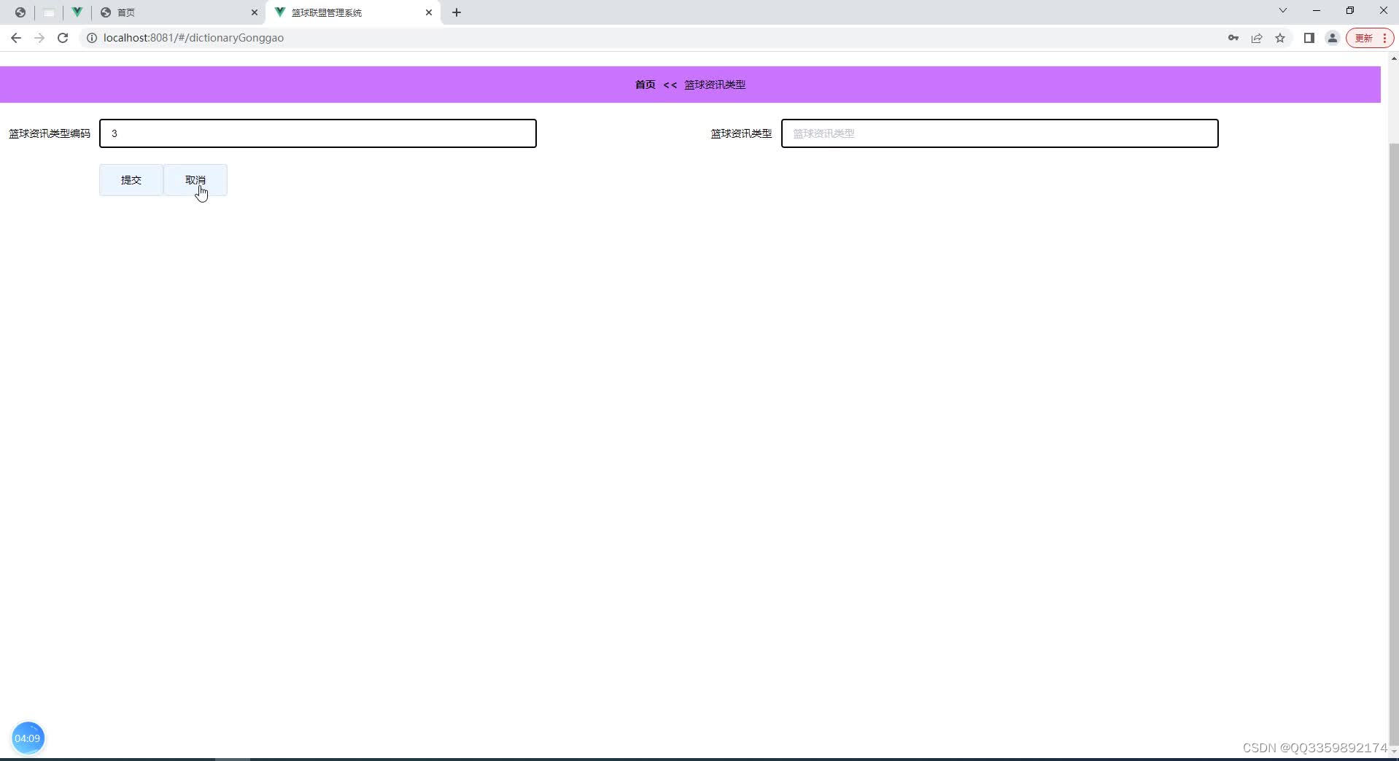
Task: Click the browser forward arrow
Action: (39, 38)
